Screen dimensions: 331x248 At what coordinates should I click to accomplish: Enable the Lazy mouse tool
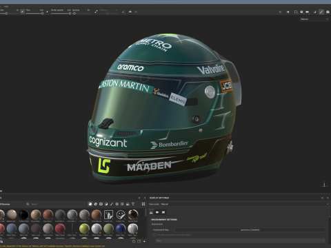coord(96,12)
